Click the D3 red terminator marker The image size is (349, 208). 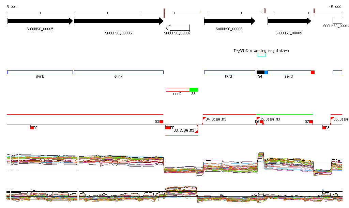[x=161, y=122]
